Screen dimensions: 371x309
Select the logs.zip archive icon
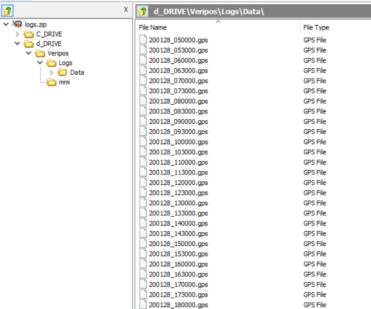[18, 24]
